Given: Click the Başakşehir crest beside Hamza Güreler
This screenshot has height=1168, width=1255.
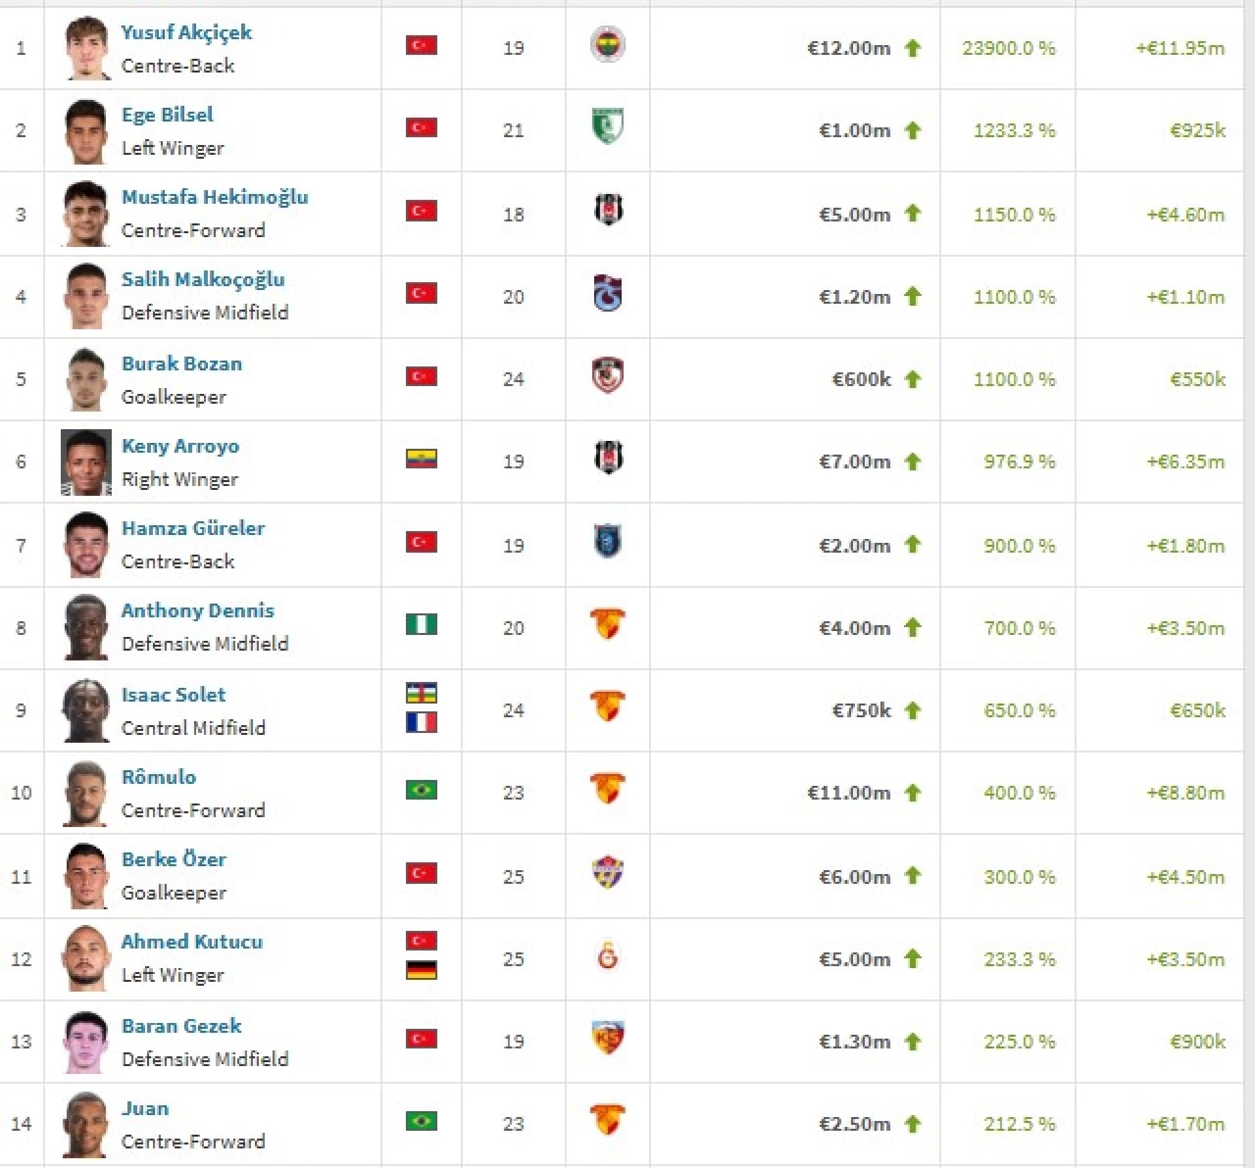Looking at the screenshot, I should 607,542.
